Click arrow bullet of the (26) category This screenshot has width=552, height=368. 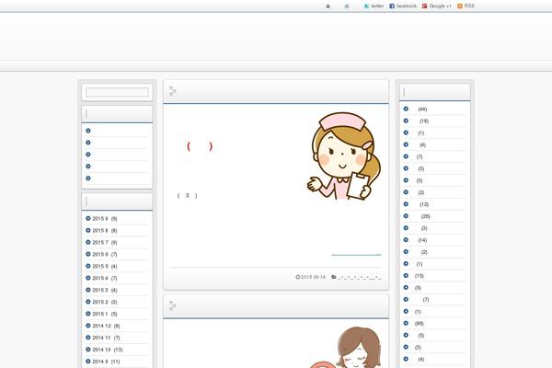[406, 216]
